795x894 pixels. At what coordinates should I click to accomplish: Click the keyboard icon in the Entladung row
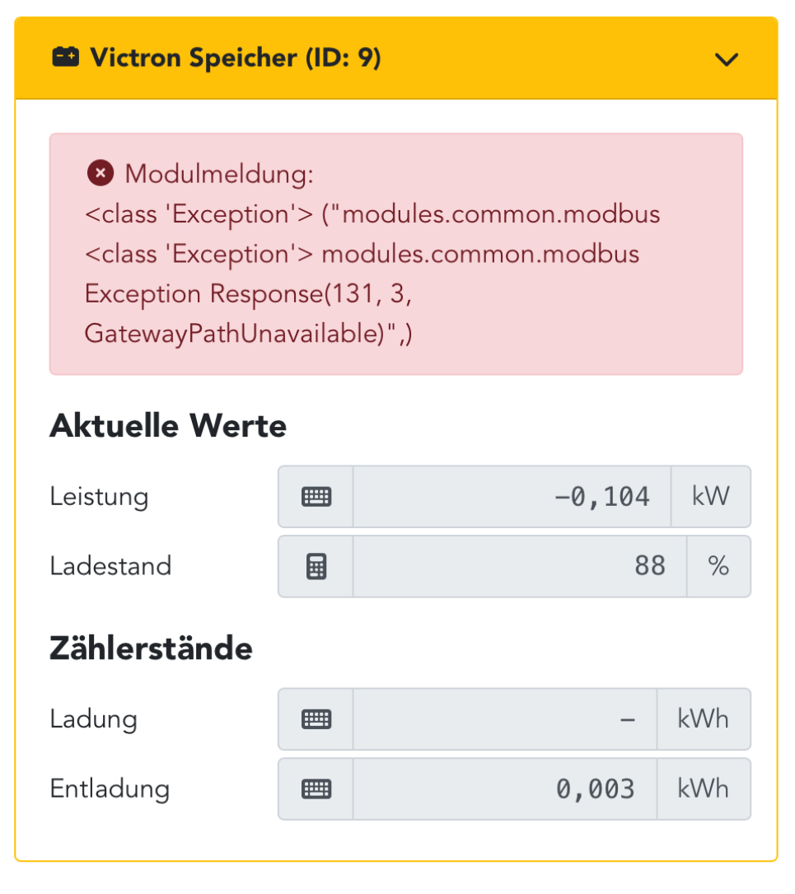[316, 789]
